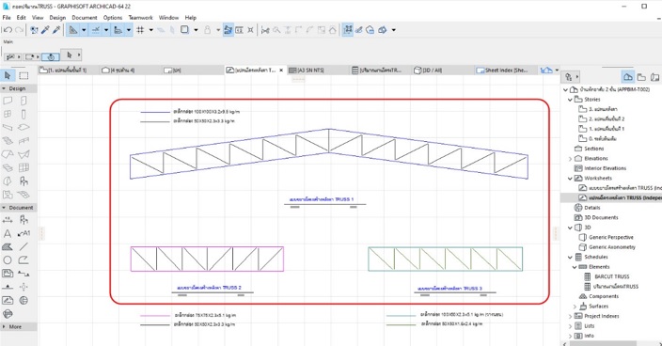Open the Grid Snap dropdown arrow

tap(150, 30)
